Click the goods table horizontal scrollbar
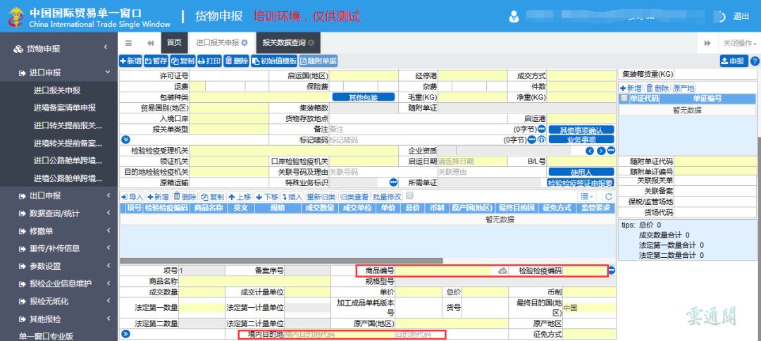This screenshot has height=341, width=761. click(281, 261)
